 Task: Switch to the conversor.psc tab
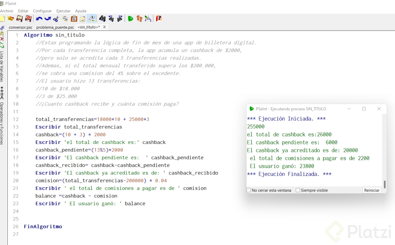click(21, 27)
